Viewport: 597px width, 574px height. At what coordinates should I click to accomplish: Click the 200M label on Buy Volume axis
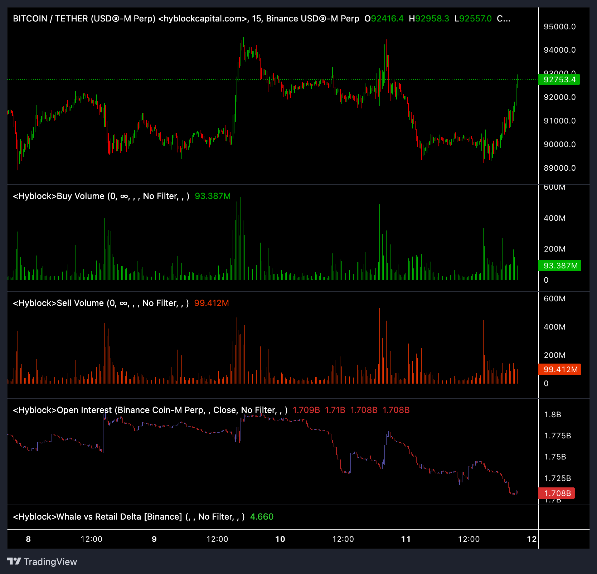pyautogui.click(x=554, y=249)
